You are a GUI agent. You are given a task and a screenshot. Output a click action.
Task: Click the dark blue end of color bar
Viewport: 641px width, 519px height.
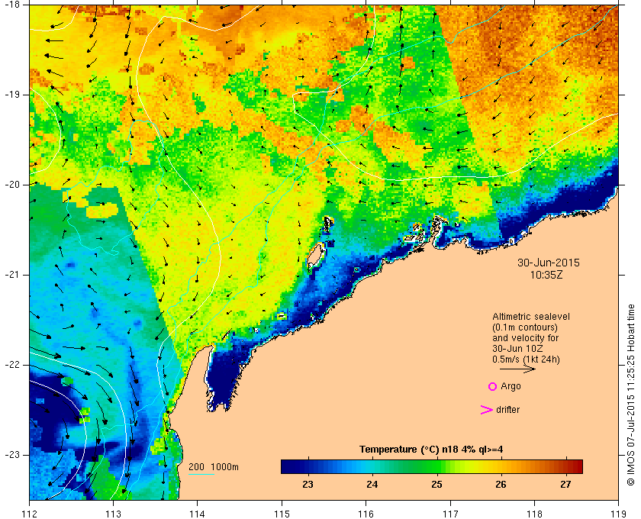(287, 466)
